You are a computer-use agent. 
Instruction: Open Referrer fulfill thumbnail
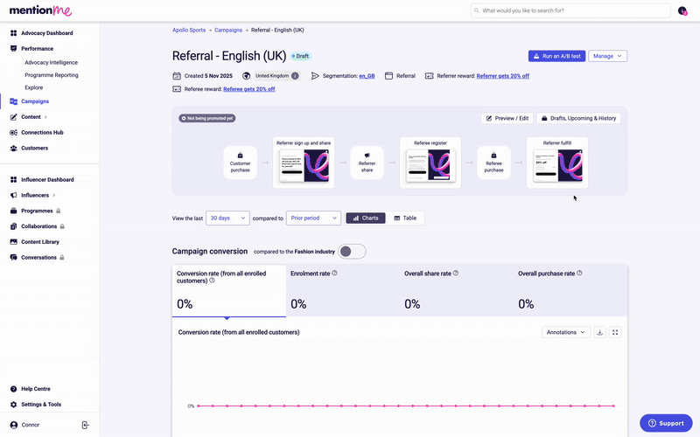click(x=557, y=163)
